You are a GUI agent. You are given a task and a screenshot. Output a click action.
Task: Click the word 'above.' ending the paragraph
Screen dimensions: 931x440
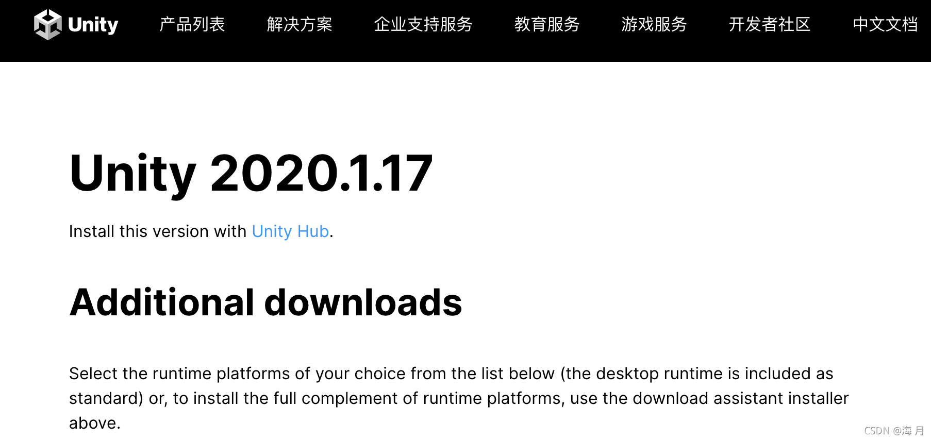coord(95,423)
